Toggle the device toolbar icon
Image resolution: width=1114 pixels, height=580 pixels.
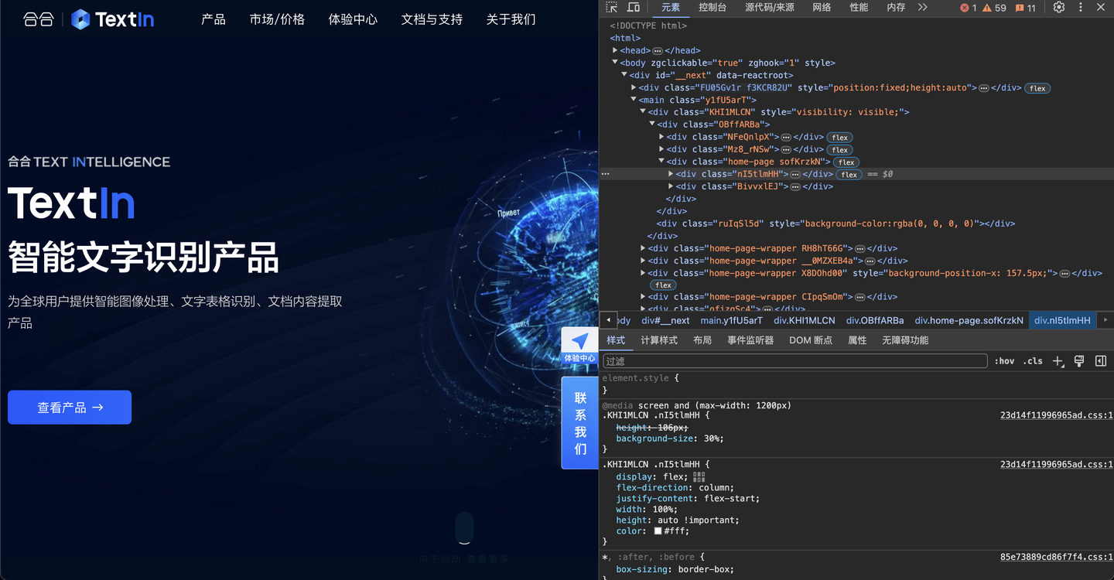(633, 7)
